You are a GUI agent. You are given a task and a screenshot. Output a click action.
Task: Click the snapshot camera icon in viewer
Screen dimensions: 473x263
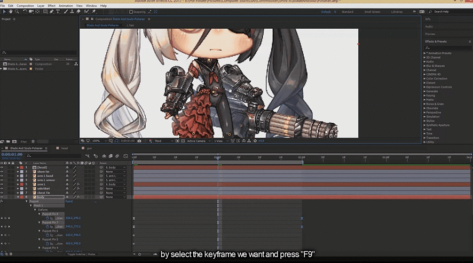click(x=139, y=141)
